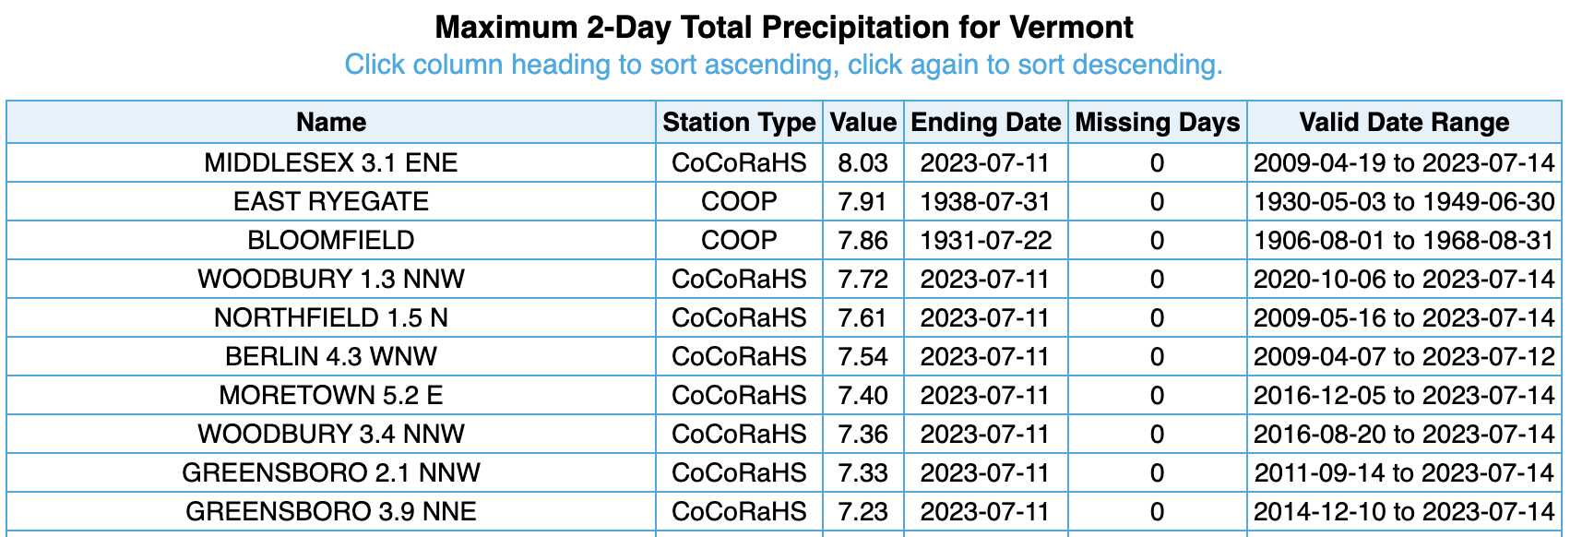
Task: Select GREENSBORO 2.1 NNW name cell
Action: coord(331,473)
